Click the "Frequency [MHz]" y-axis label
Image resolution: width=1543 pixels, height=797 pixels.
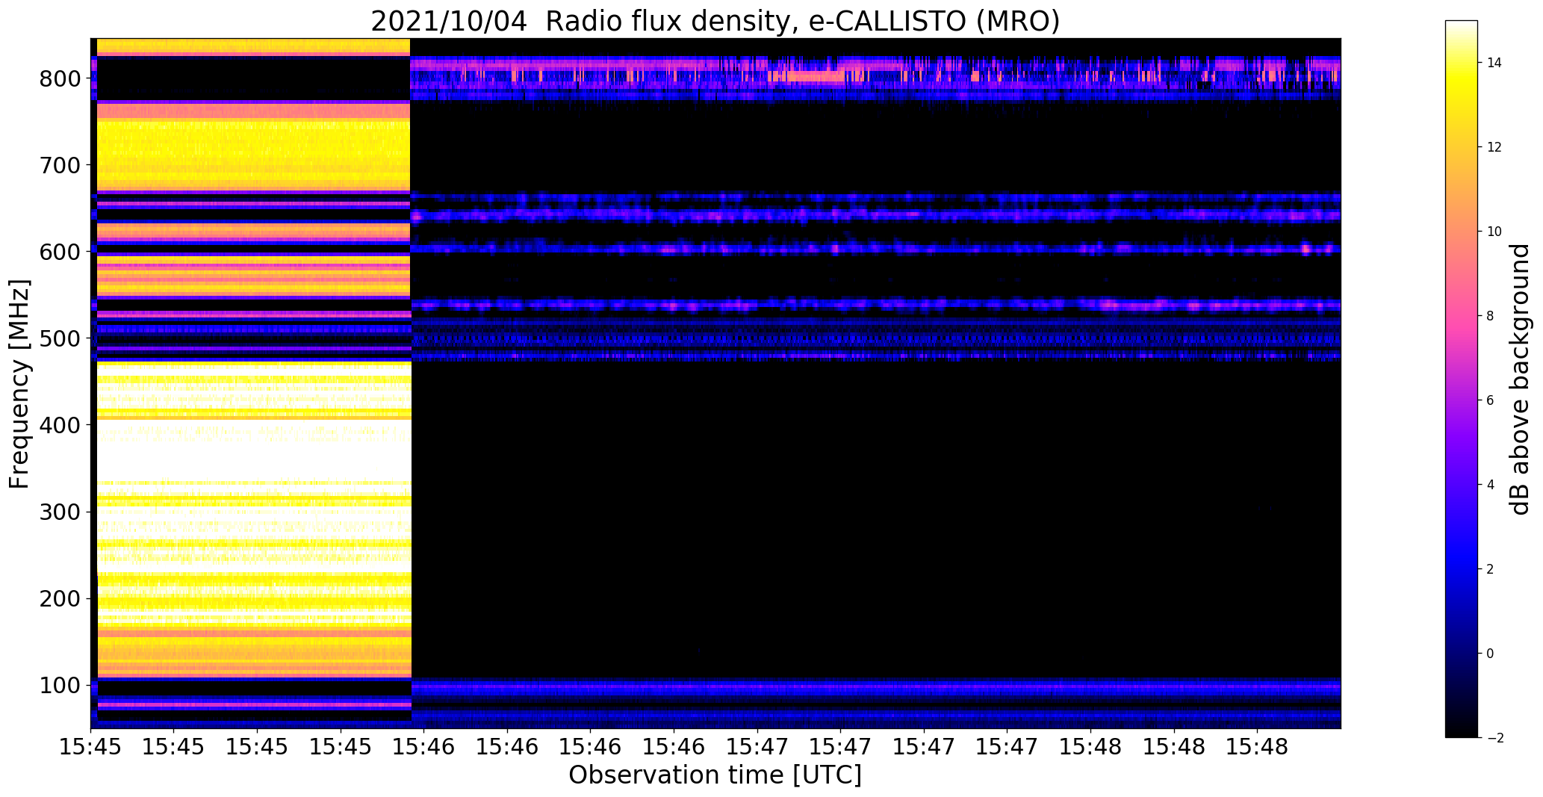point(20,384)
